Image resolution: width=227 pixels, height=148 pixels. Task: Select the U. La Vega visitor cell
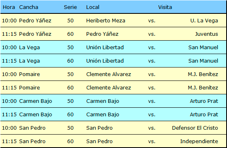click(x=204, y=21)
